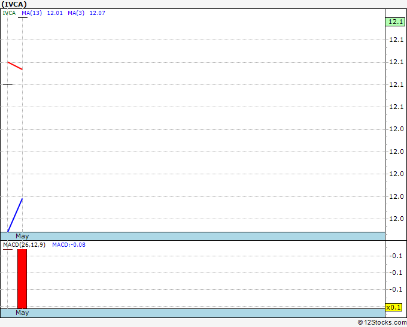This screenshot has width=407, height=327.
Task: Click the MA(3) legend label
Action: [x=76, y=13]
